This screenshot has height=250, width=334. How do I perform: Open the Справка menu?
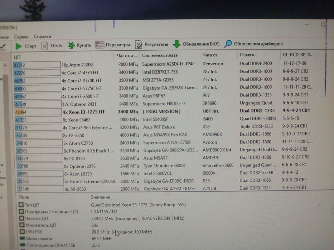point(42,36)
